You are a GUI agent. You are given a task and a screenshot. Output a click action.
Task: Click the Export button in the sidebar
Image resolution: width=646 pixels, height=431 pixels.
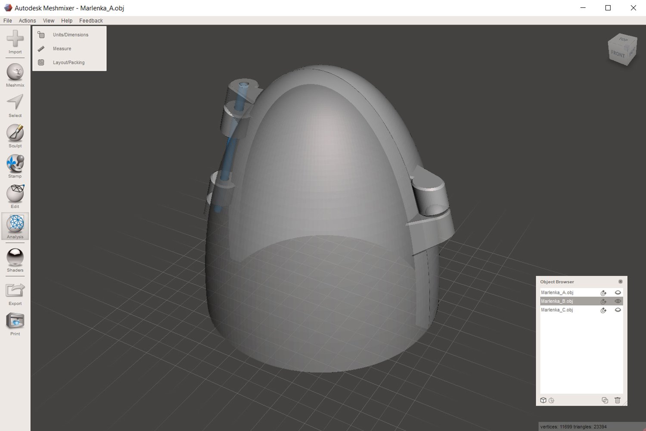[x=15, y=294]
